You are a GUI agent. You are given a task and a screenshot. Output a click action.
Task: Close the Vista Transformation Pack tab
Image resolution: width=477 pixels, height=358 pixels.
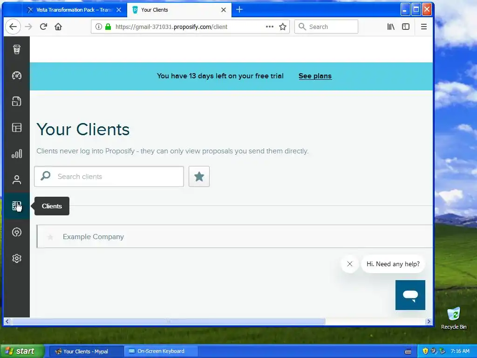point(119,10)
